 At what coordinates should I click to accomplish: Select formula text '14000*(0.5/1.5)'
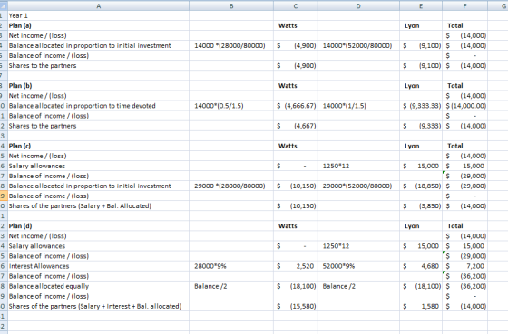(219, 106)
